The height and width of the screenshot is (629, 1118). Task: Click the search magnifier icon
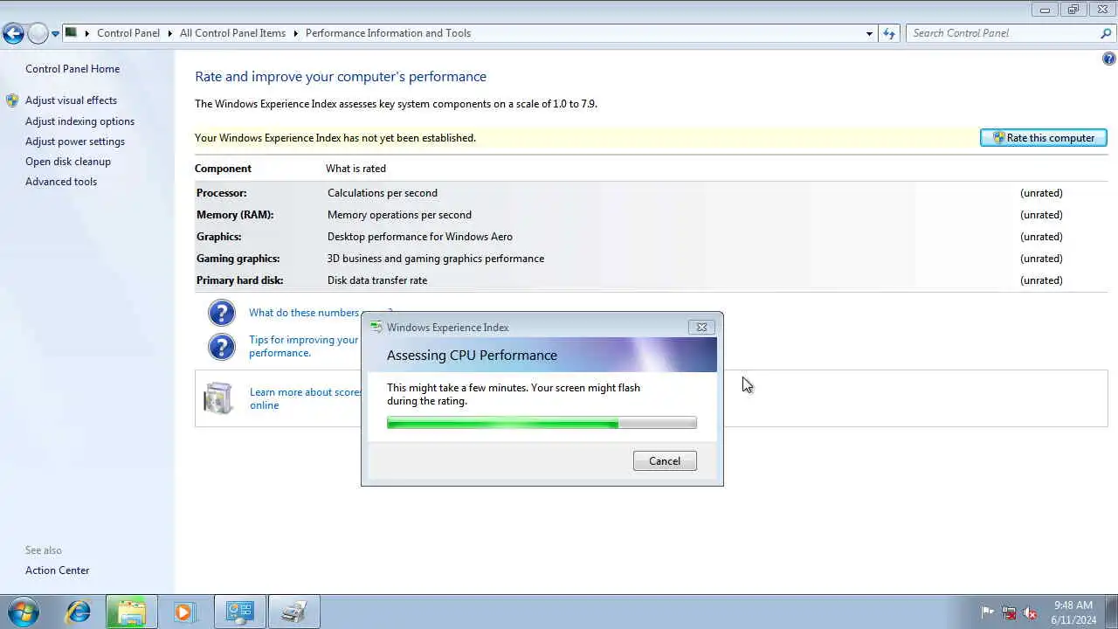[1106, 33]
